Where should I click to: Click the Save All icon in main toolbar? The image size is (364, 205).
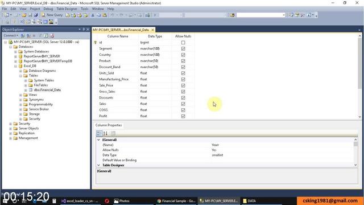tap(36, 15)
